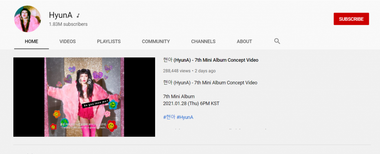Switch to the VIDEOS tab
This screenshot has height=154, width=380.
click(x=68, y=41)
